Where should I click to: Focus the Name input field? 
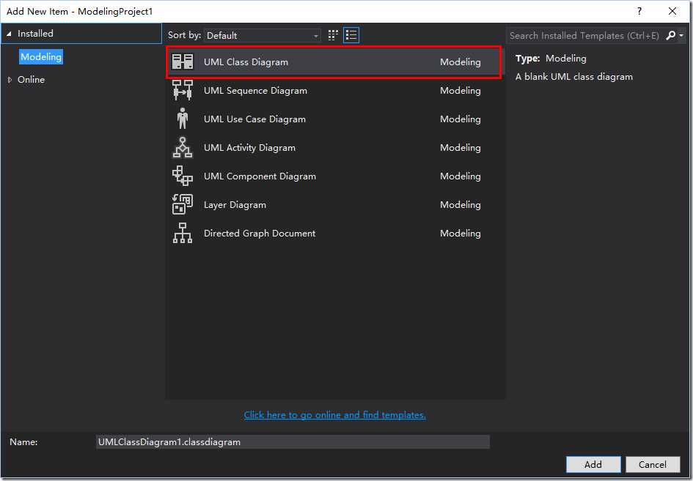[x=293, y=441]
